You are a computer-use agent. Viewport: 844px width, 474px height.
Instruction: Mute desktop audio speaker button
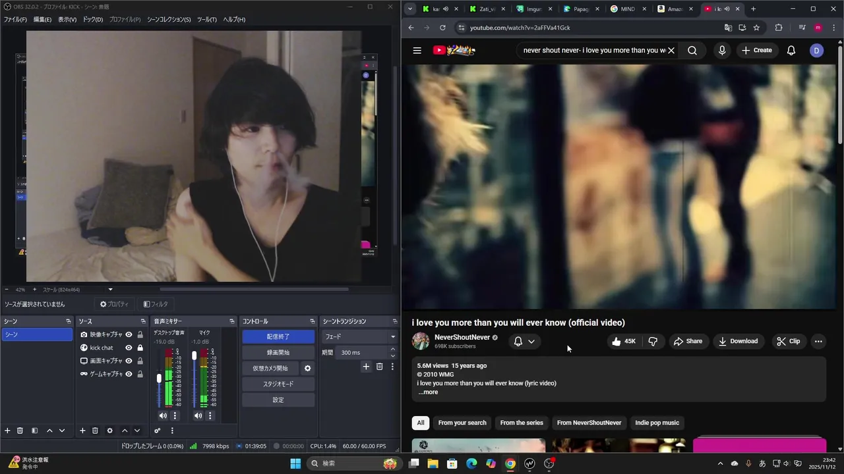pos(163,415)
